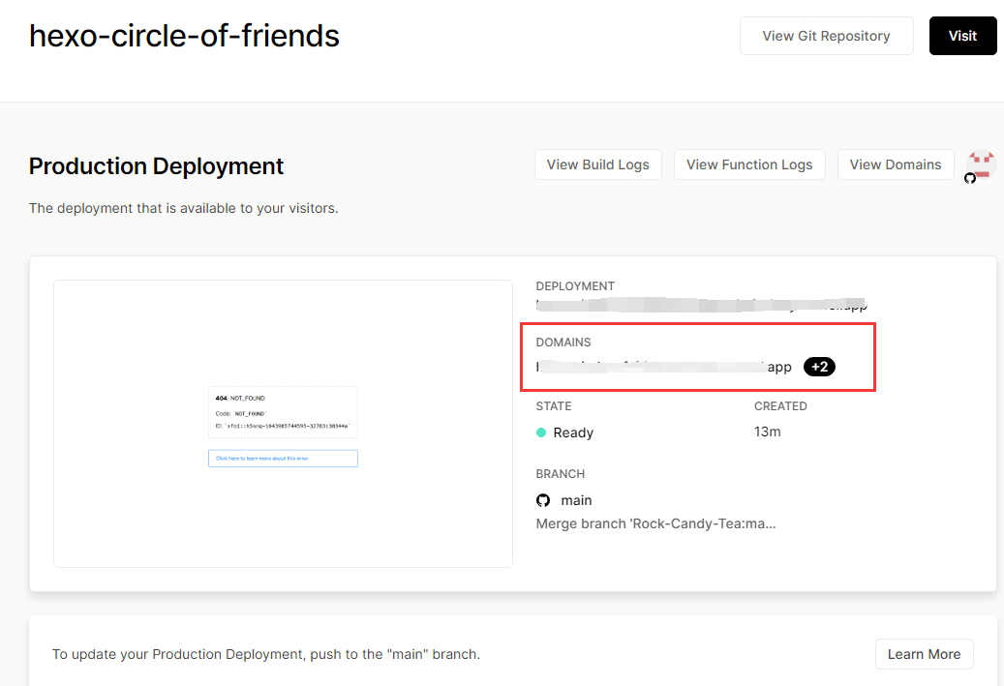This screenshot has width=1004, height=686.
Task: Open View Function Logs
Action: [x=749, y=164]
